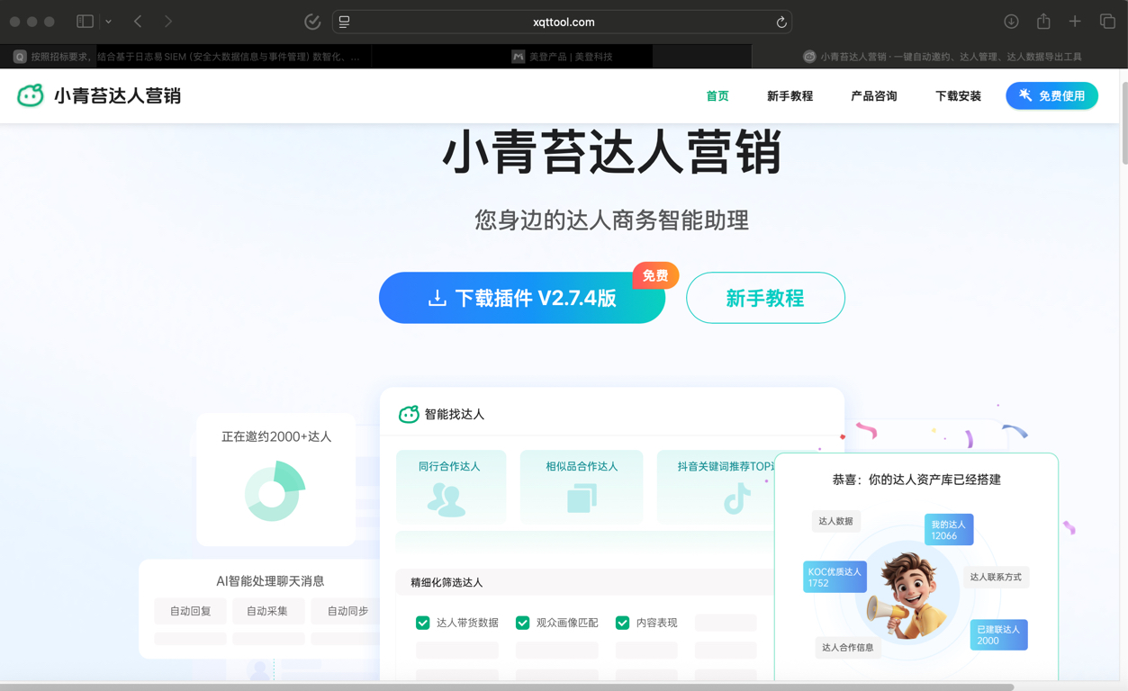This screenshot has width=1128, height=691.
Task: Click the horizontal scrollbar at page bottom
Action: 507,687
